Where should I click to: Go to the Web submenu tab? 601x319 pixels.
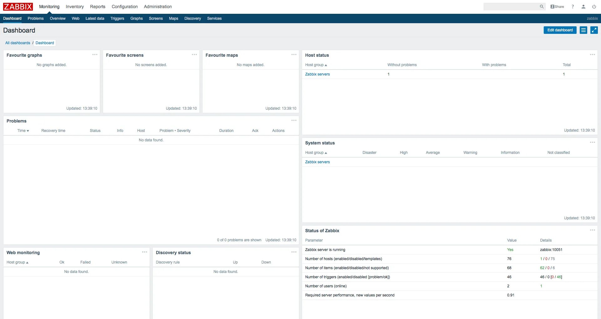click(x=75, y=18)
